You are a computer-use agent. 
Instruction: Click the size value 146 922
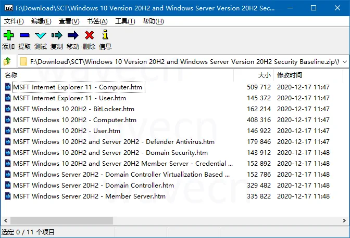tap(259, 130)
